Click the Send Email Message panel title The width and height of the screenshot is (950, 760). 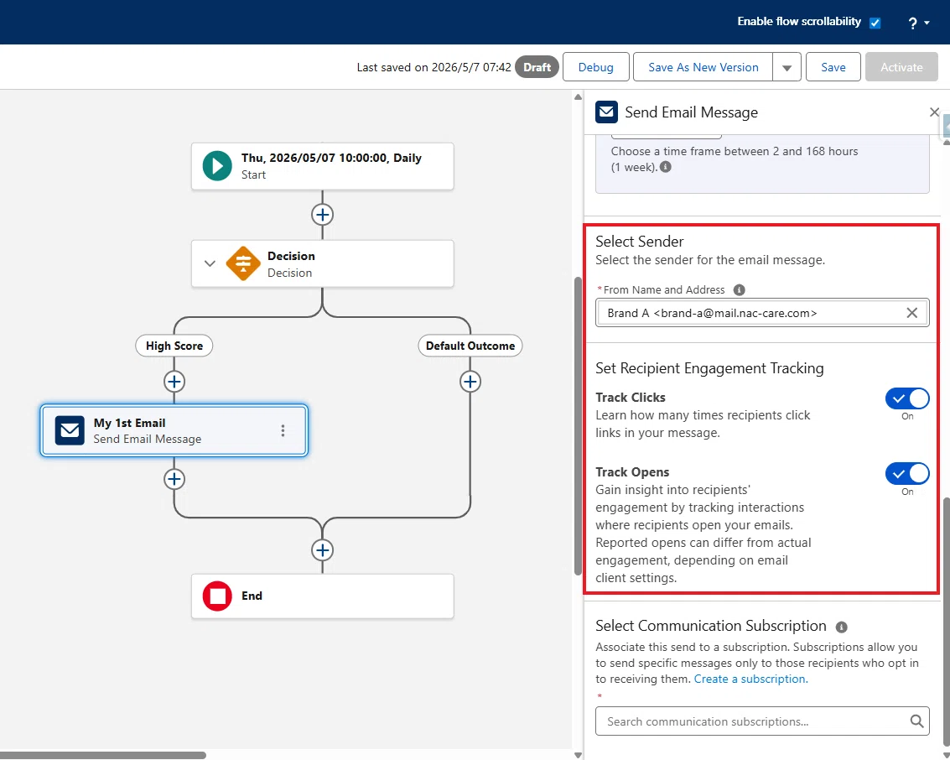coord(691,112)
